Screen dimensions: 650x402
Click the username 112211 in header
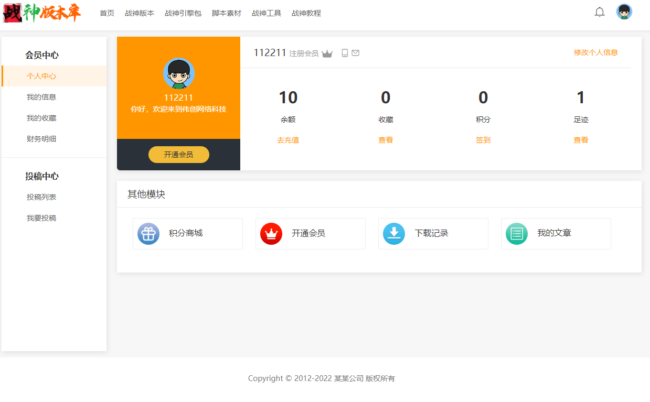[270, 52]
